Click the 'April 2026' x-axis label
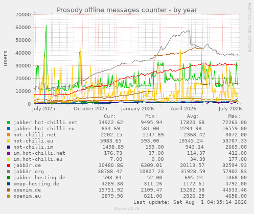 [183, 109]
